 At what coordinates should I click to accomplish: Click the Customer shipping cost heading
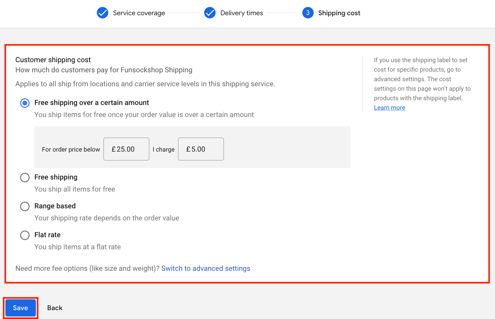53,60
